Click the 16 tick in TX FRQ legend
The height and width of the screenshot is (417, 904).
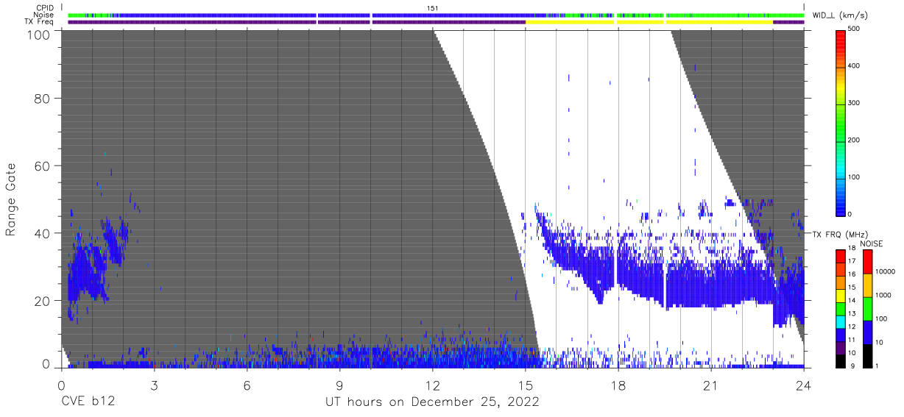(x=852, y=274)
